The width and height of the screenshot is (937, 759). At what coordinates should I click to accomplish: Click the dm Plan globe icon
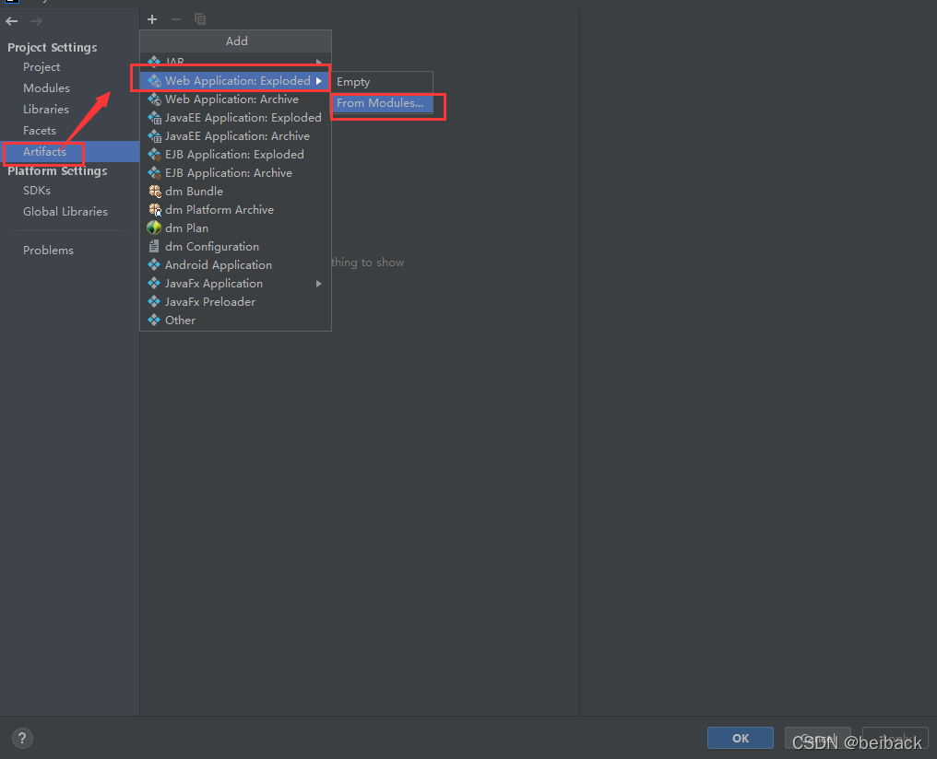coord(154,228)
